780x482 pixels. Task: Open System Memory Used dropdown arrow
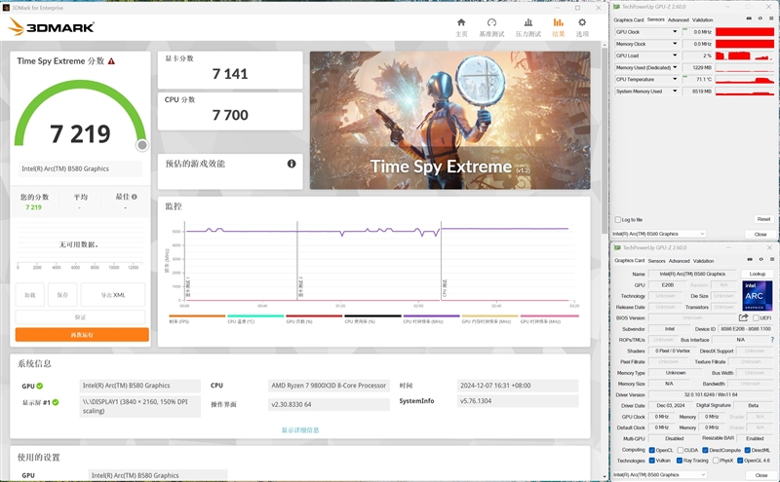pos(675,91)
